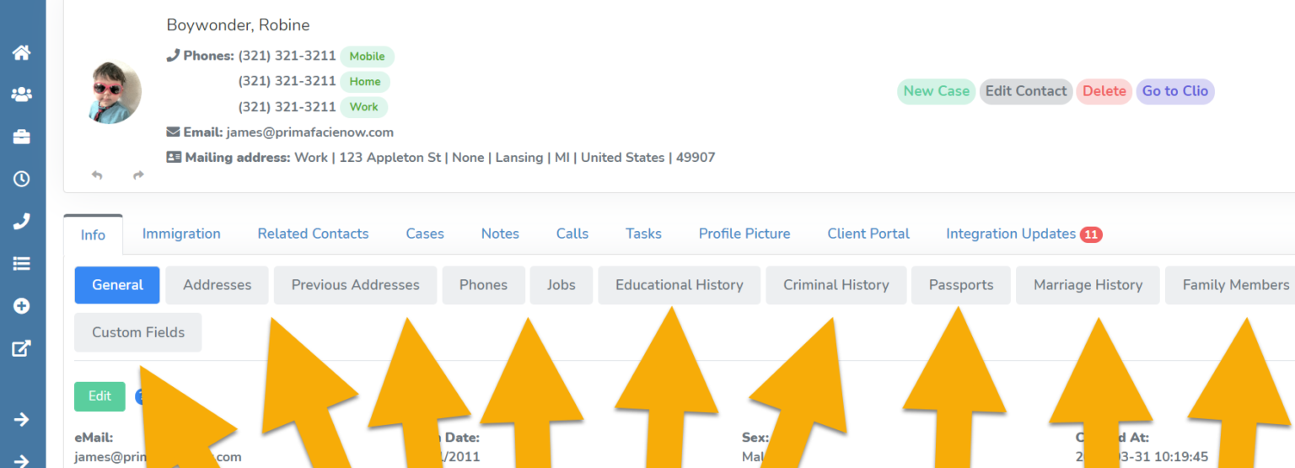Select the list icon in the sidebar
Viewport: 1295px width, 468px height.
[x=21, y=264]
